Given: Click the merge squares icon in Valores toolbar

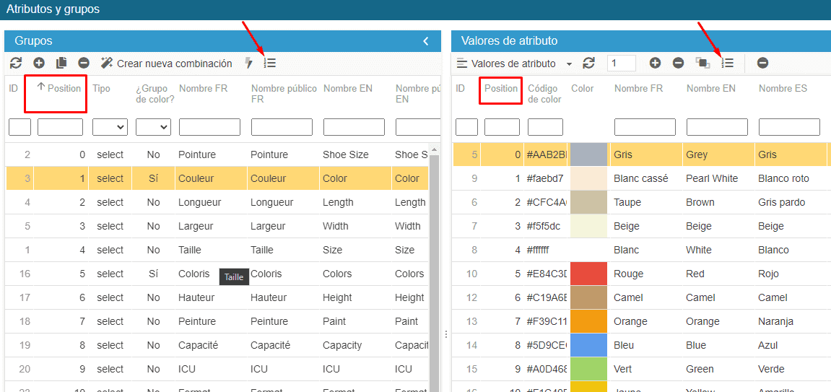Looking at the screenshot, I should pos(702,64).
